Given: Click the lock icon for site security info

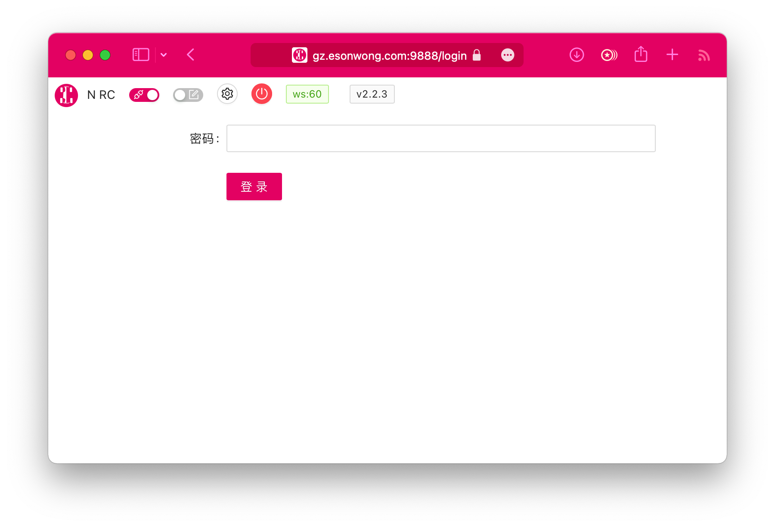Looking at the screenshot, I should (477, 55).
